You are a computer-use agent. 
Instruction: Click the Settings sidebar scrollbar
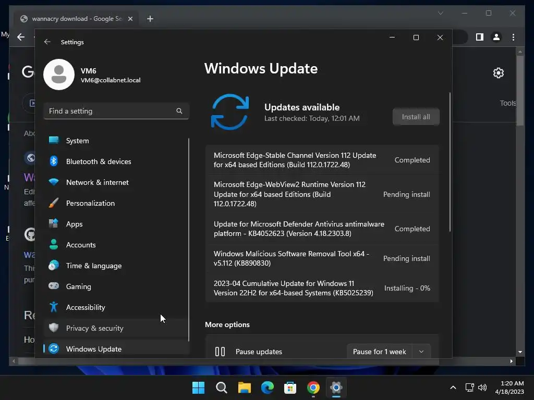point(189,240)
